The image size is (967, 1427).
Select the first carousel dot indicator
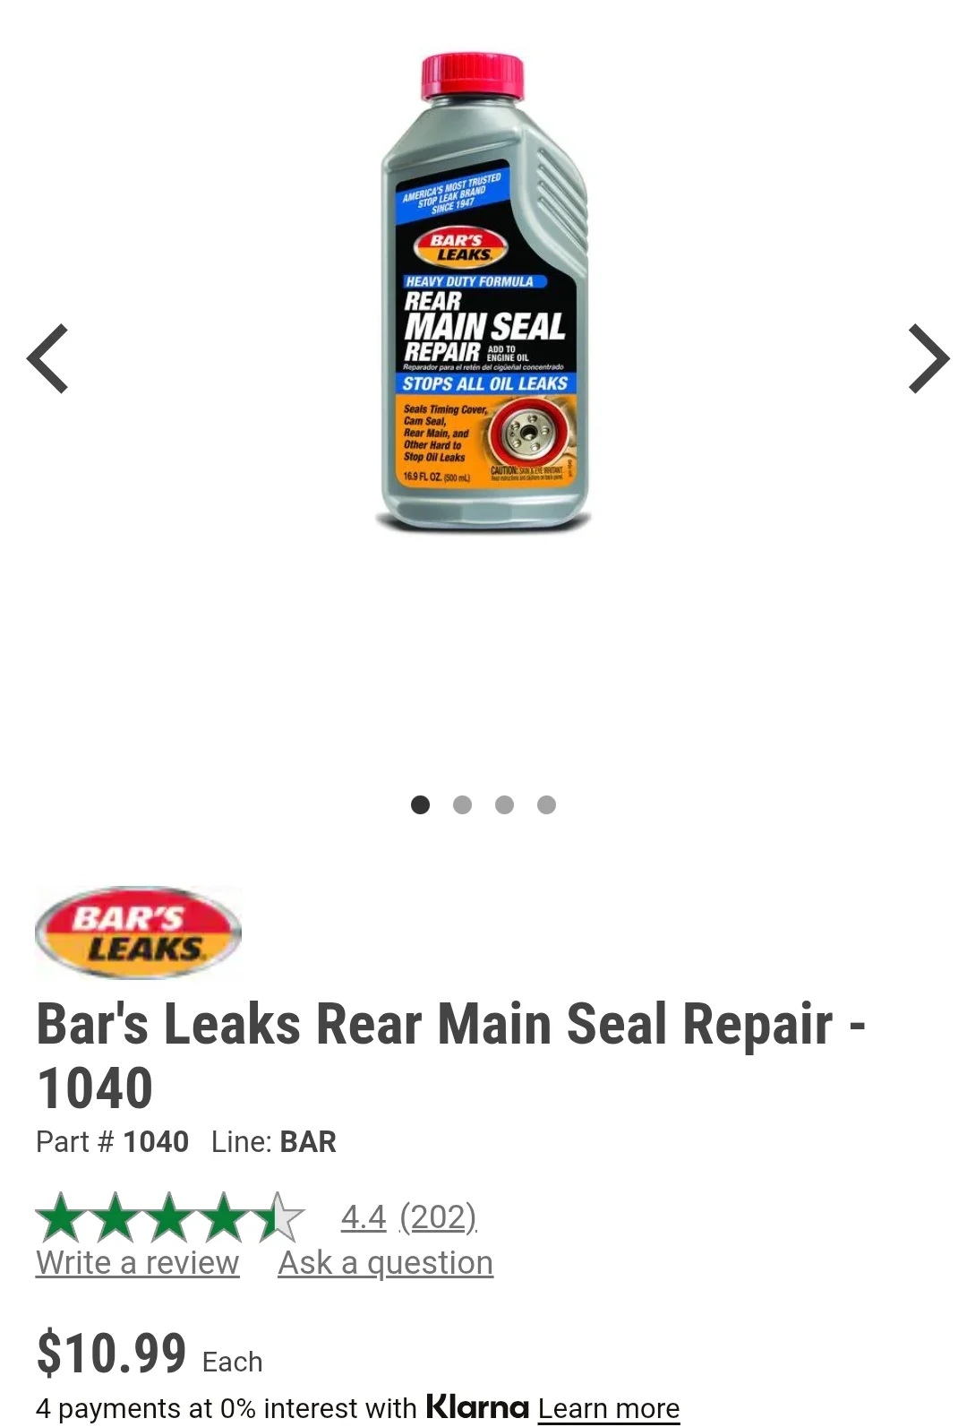coord(420,804)
